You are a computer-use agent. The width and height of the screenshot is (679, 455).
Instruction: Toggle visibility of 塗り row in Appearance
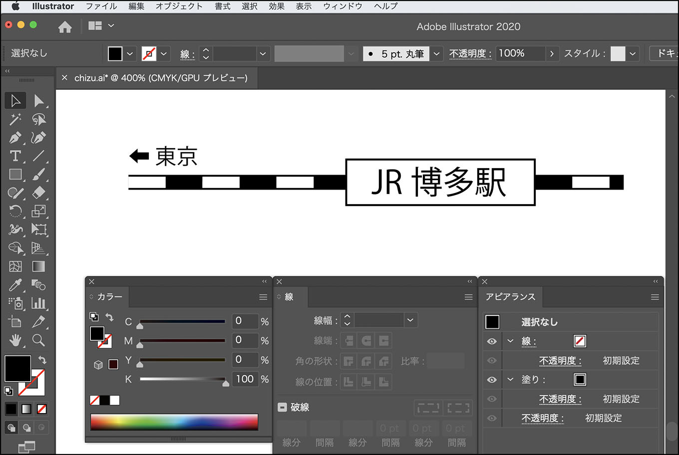[492, 380]
